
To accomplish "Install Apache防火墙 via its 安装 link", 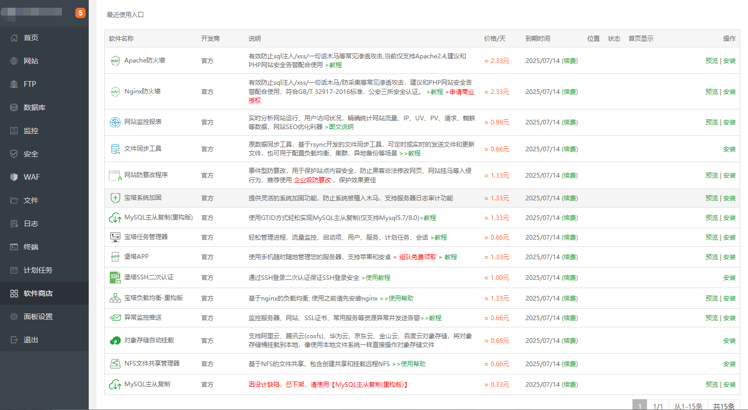I will point(729,60).
